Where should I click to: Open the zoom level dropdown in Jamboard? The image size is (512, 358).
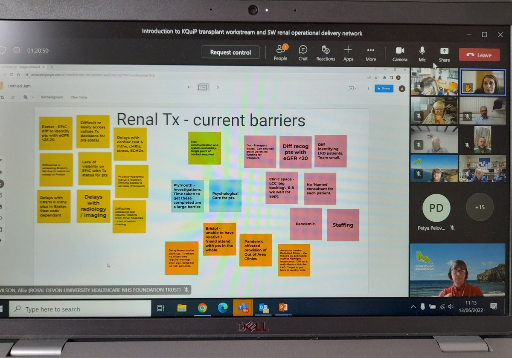point(32,97)
